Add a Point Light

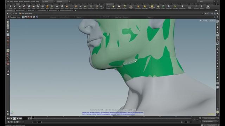(113, 7)
